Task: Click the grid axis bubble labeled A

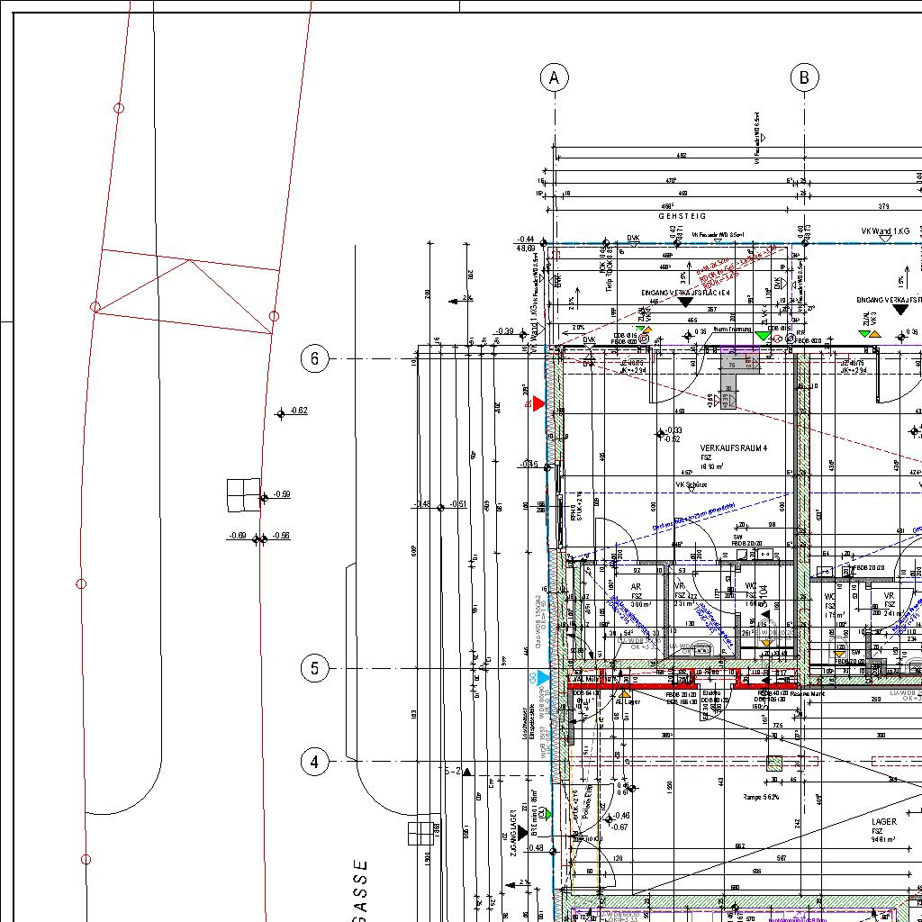Action: tap(555, 78)
